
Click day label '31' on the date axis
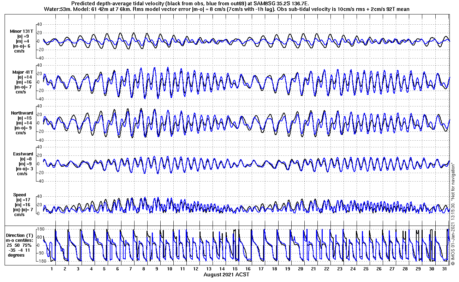[x=445, y=269]
